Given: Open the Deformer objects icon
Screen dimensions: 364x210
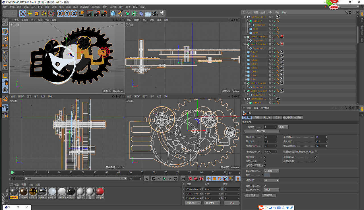Looking at the screenshot, I should pos(141,13).
